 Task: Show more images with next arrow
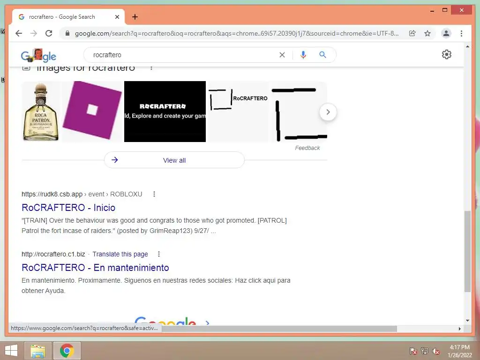point(328,112)
